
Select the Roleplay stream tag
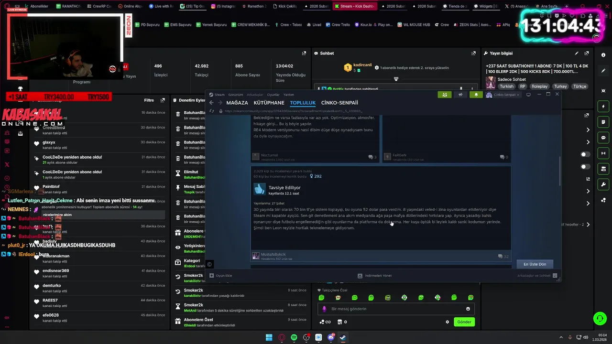539,86
